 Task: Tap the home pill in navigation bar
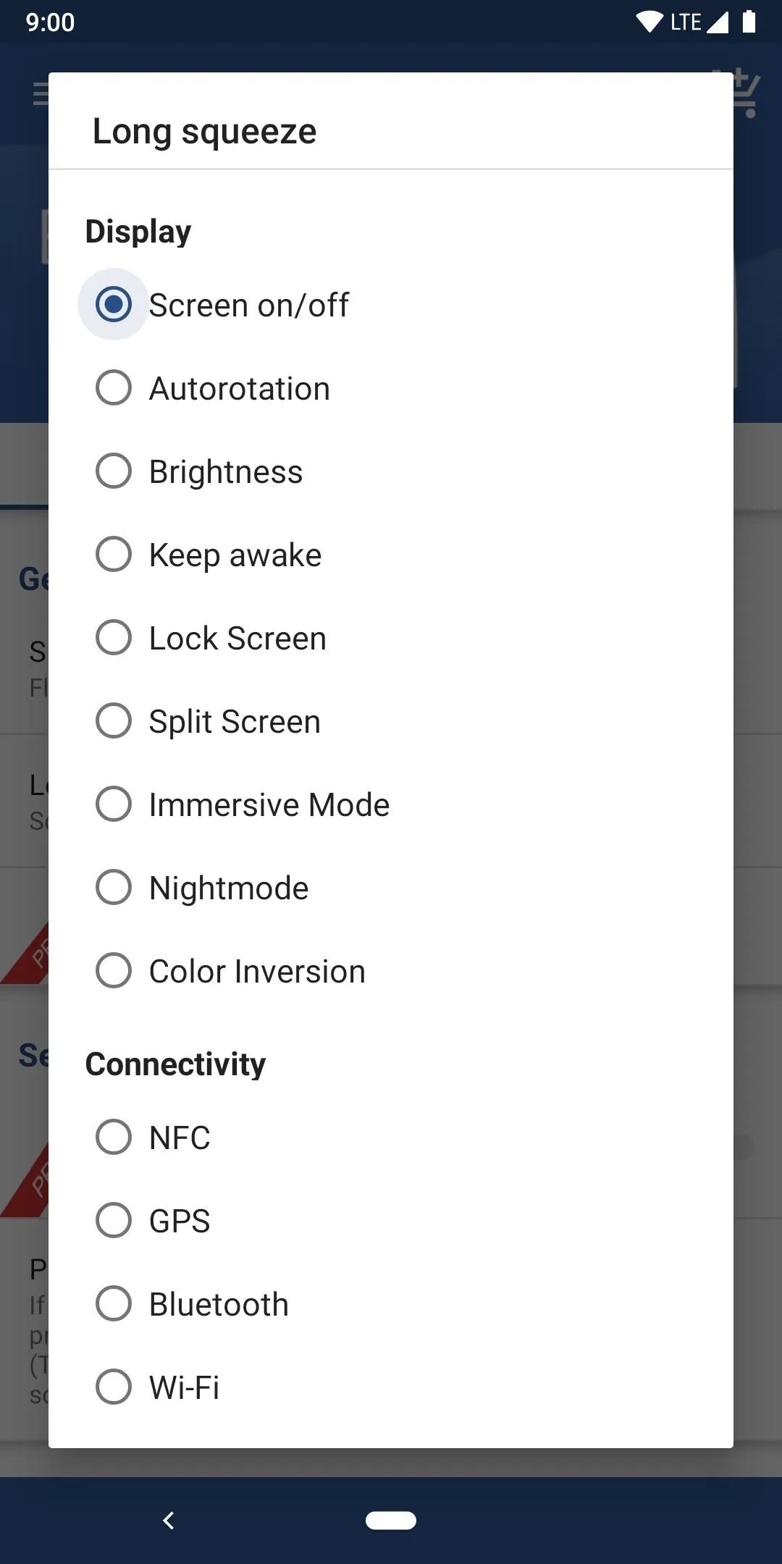[x=391, y=1521]
